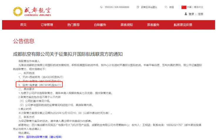Click the China flag icon
This screenshot has height=140, width=216.
tap(184, 7)
